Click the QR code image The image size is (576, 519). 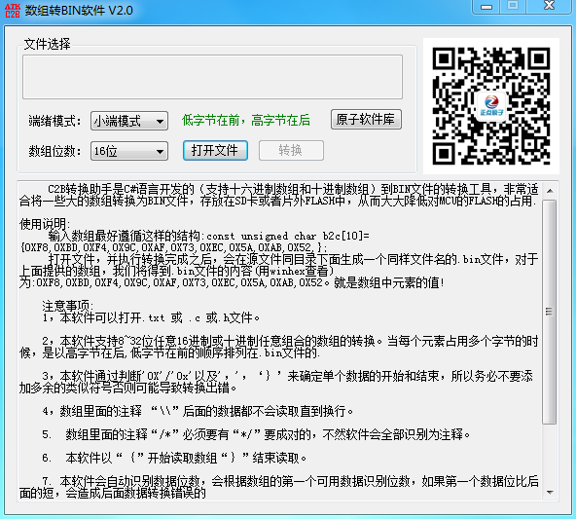tap(491, 106)
